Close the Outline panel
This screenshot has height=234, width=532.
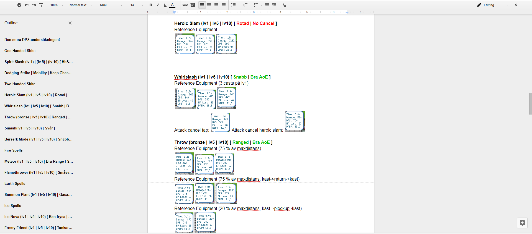click(70, 23)
